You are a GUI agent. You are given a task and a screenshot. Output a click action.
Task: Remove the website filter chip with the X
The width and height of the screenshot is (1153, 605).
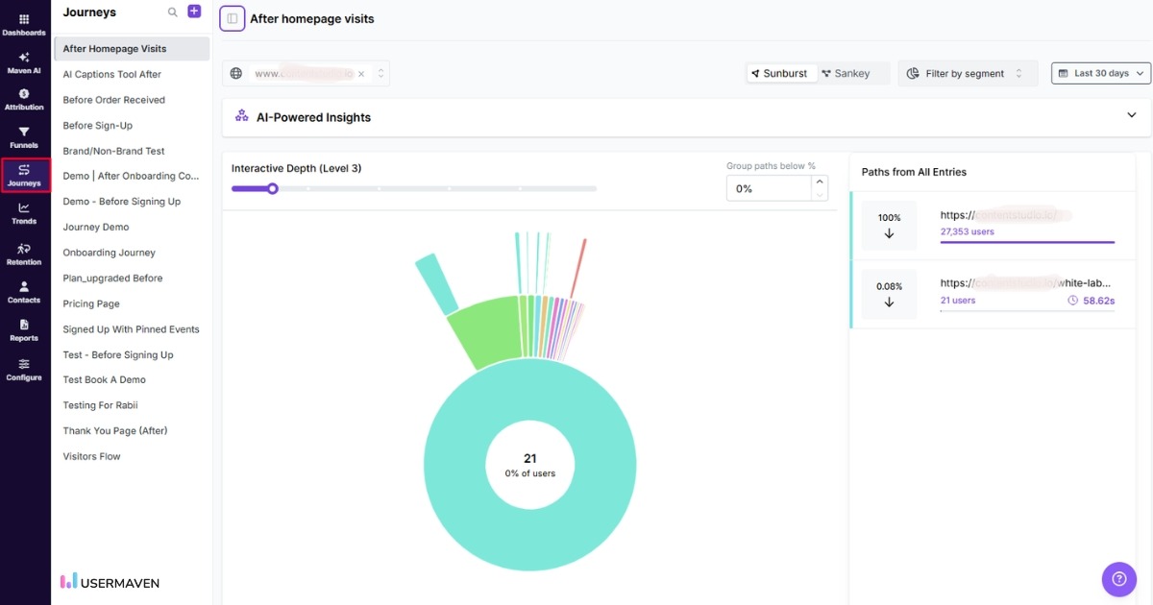362,72
